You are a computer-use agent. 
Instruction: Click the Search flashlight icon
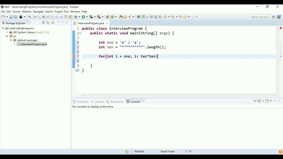pyautogui.click(x=130, y=17)
